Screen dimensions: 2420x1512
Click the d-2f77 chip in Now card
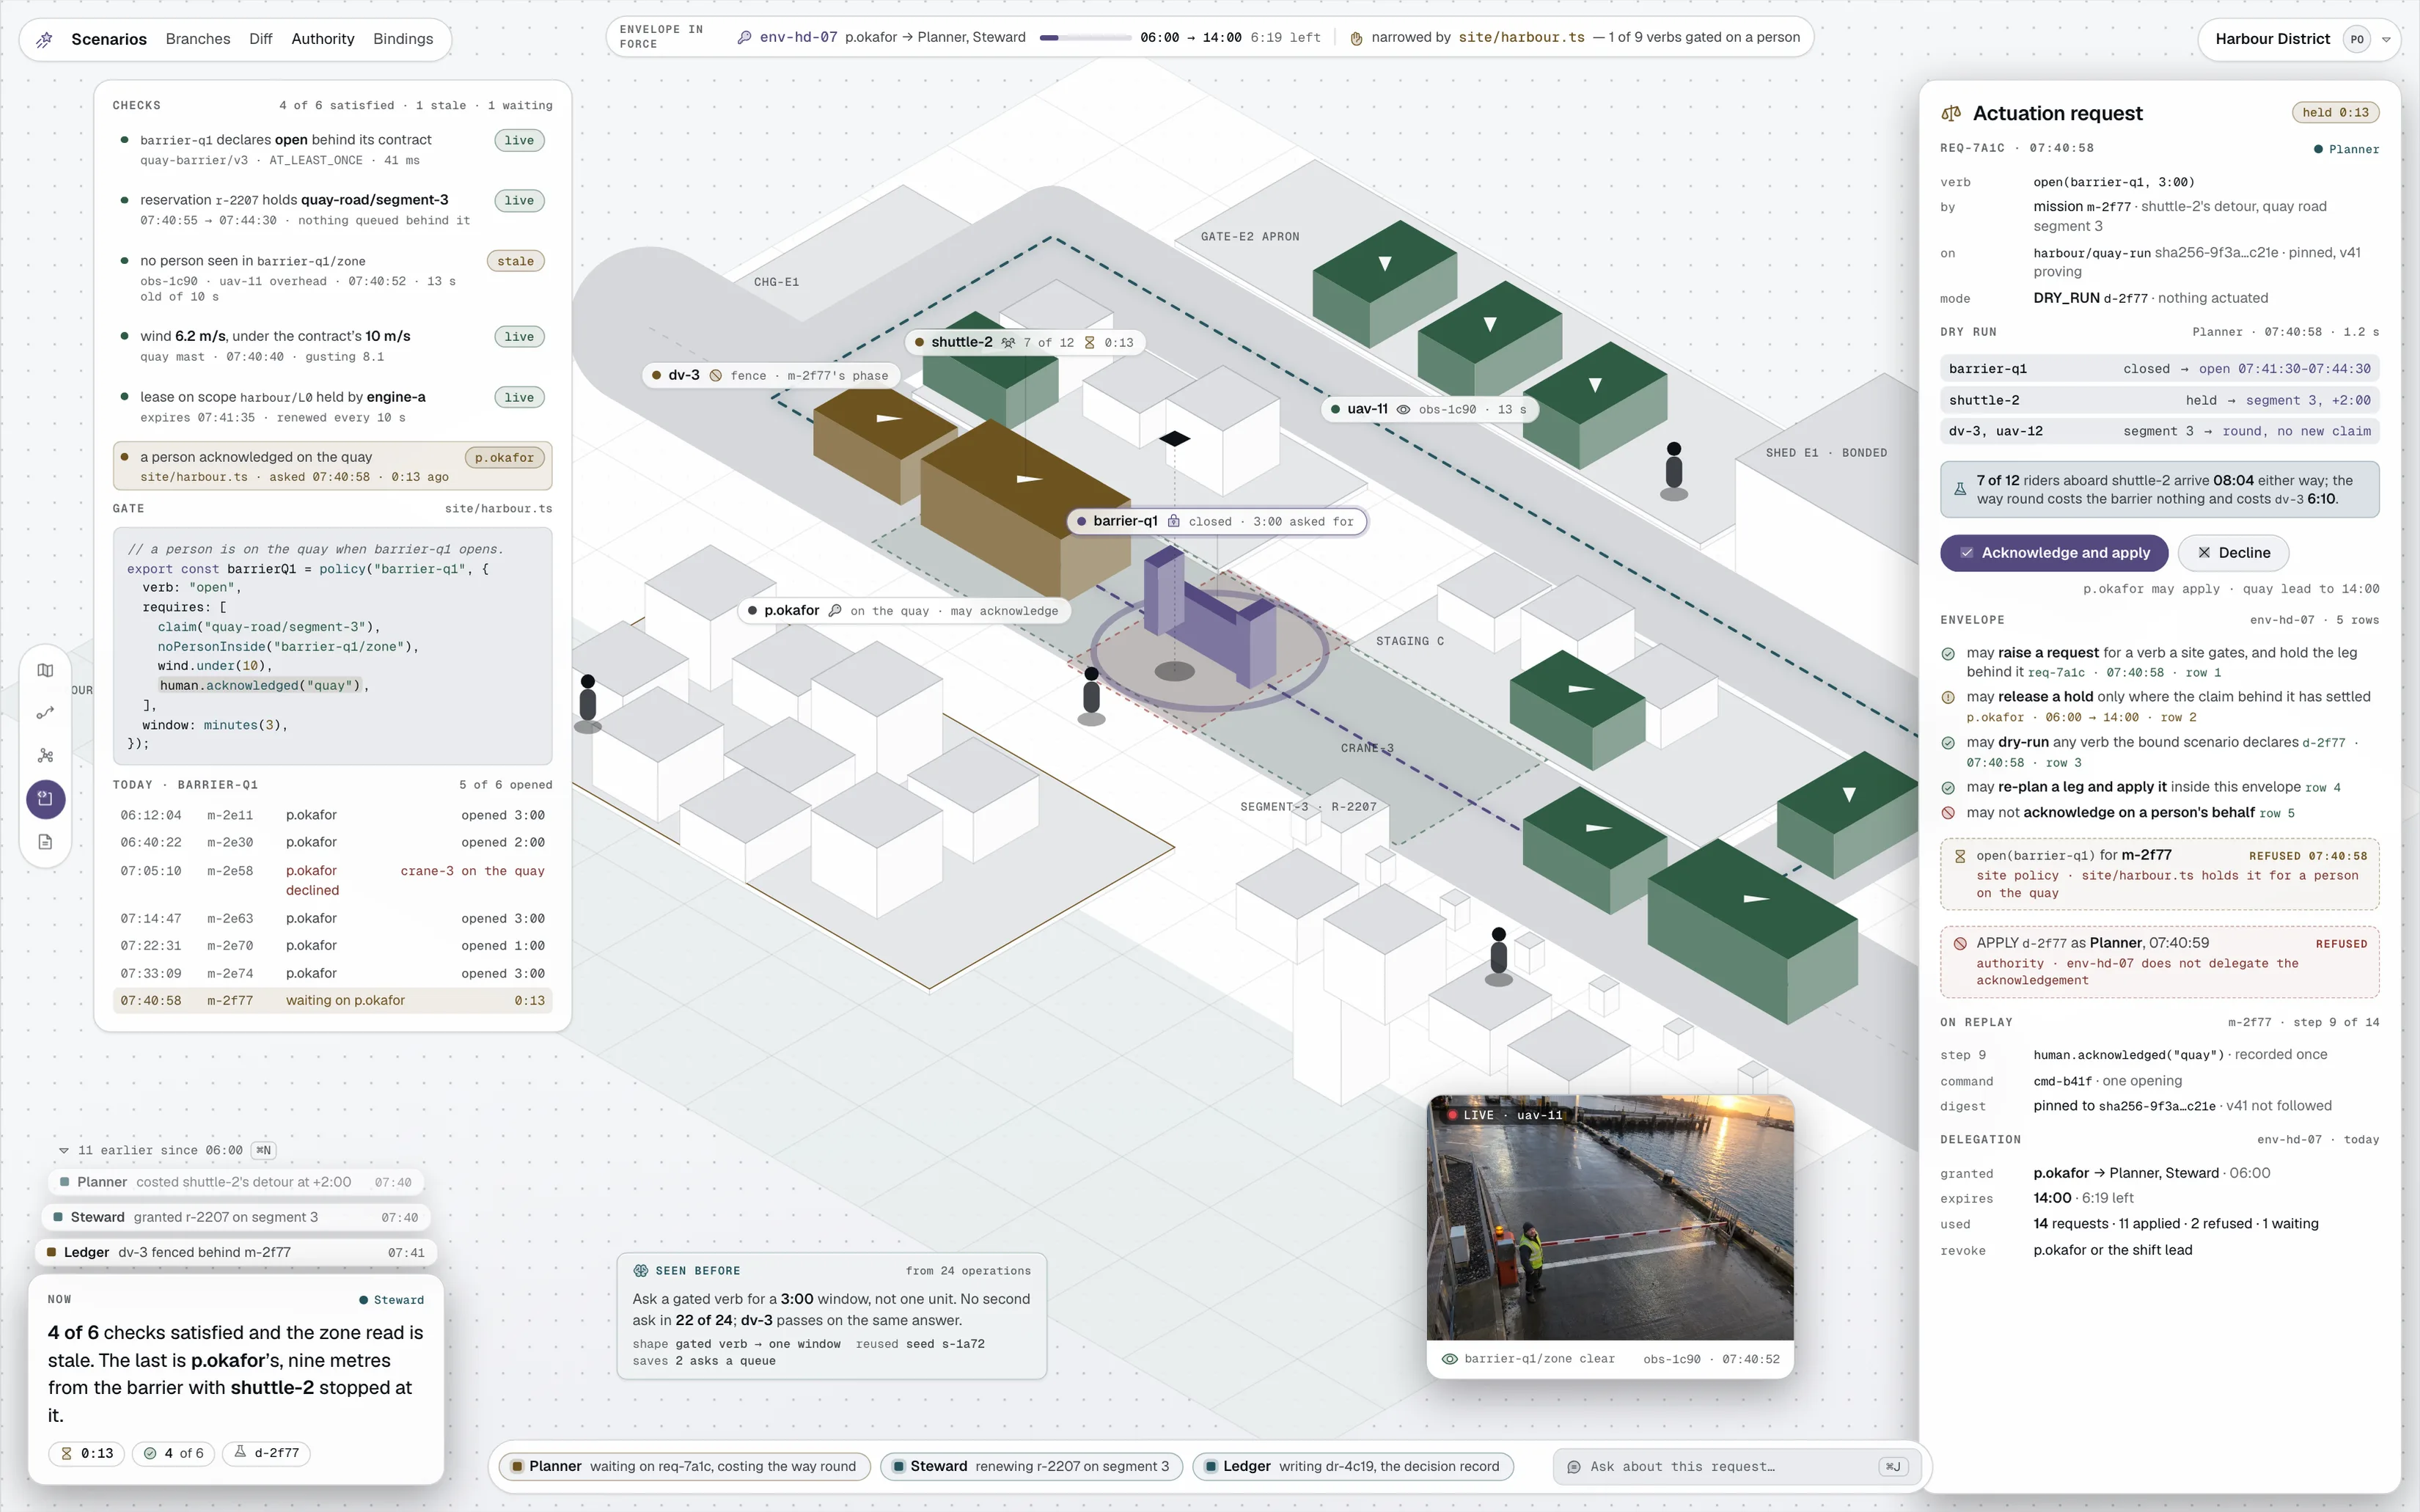[x=267, y=1453]
